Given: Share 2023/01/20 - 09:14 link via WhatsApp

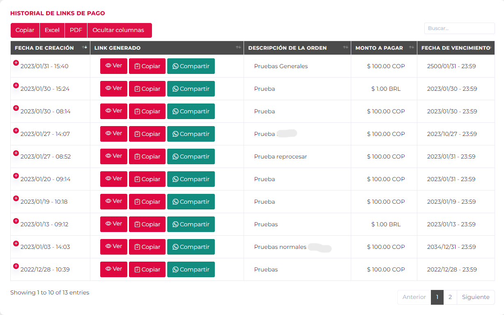Looking at the screenshot, I should coord(191,179).
